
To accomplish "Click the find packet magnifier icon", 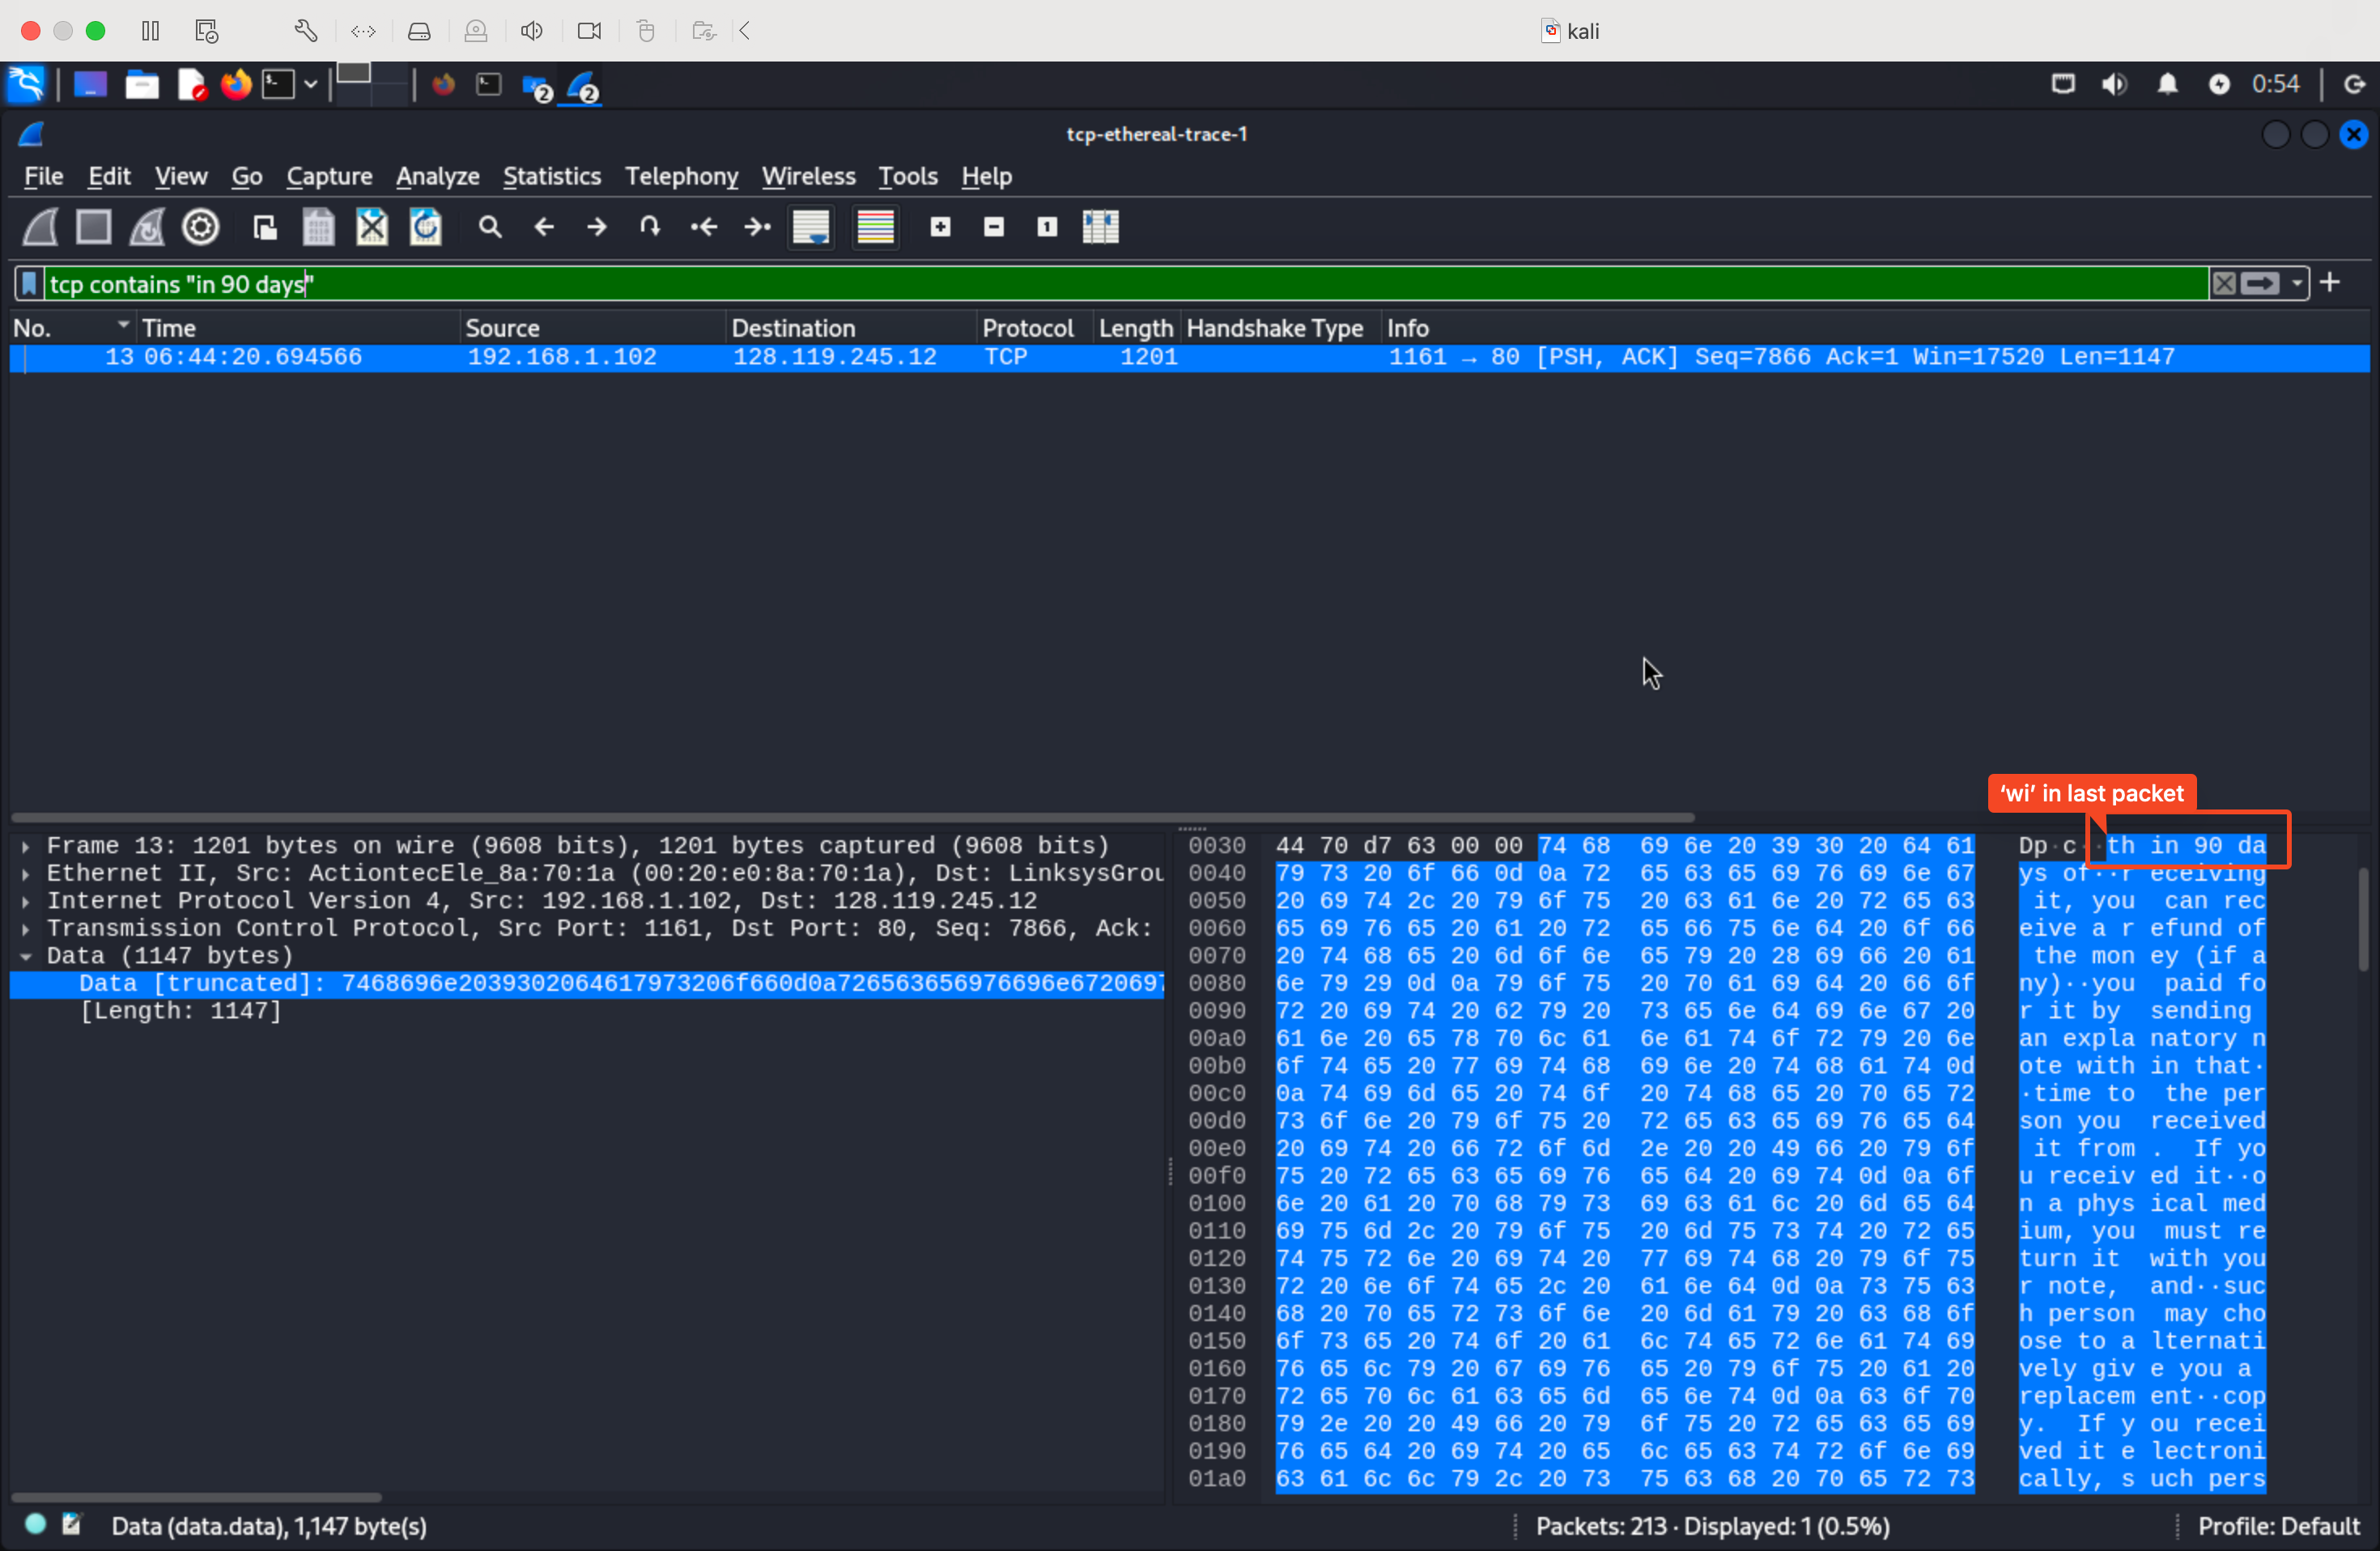I will tap(489, 227).
